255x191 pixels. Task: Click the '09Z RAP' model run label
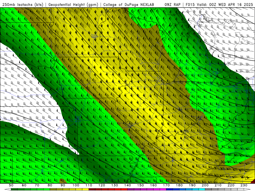pos(172,4)
